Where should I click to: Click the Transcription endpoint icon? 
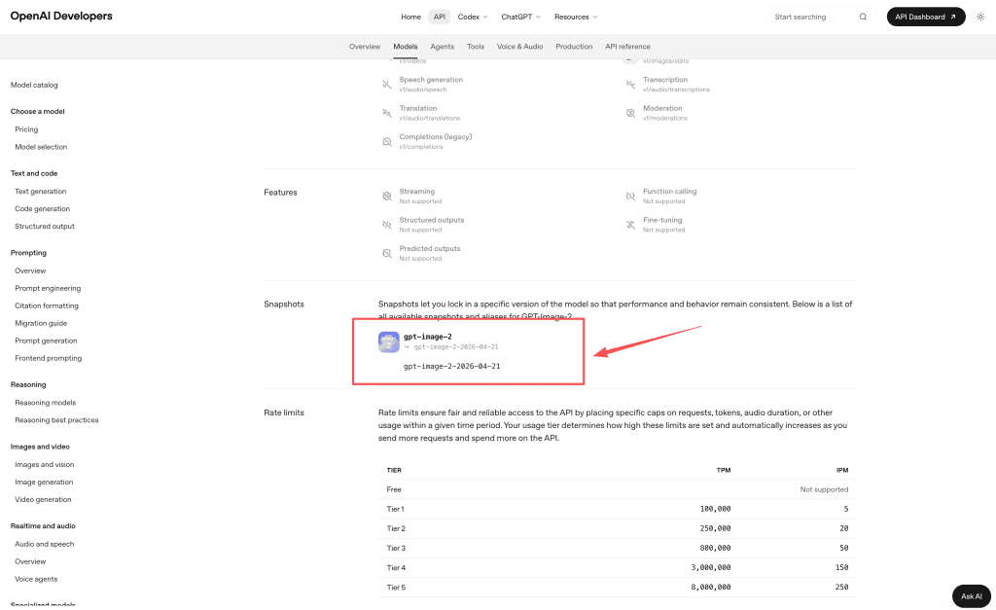coord(630,85)
